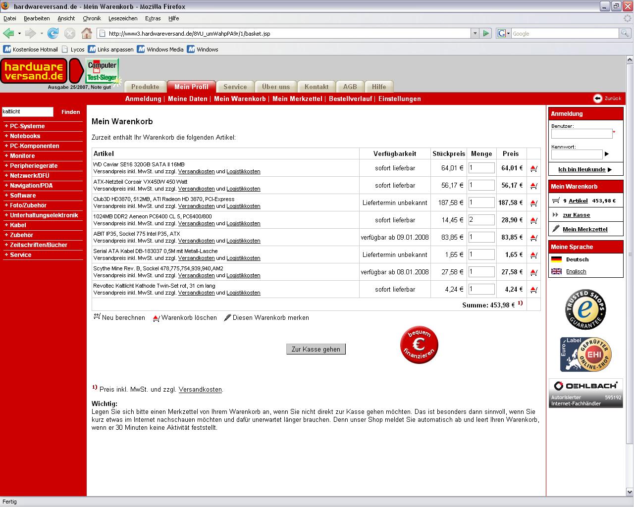Click the German flag icon
The height and width of the screenshot is (507, 634).
[x=556, y=259]
